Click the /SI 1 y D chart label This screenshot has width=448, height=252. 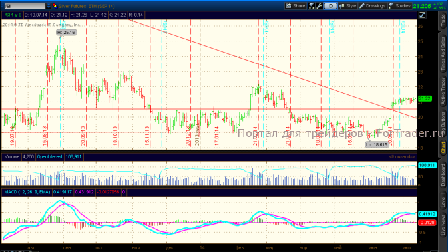[13, 15]
